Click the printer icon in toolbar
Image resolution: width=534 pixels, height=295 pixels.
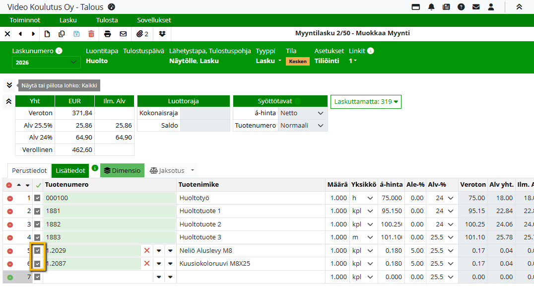click(x=108, y=34)
